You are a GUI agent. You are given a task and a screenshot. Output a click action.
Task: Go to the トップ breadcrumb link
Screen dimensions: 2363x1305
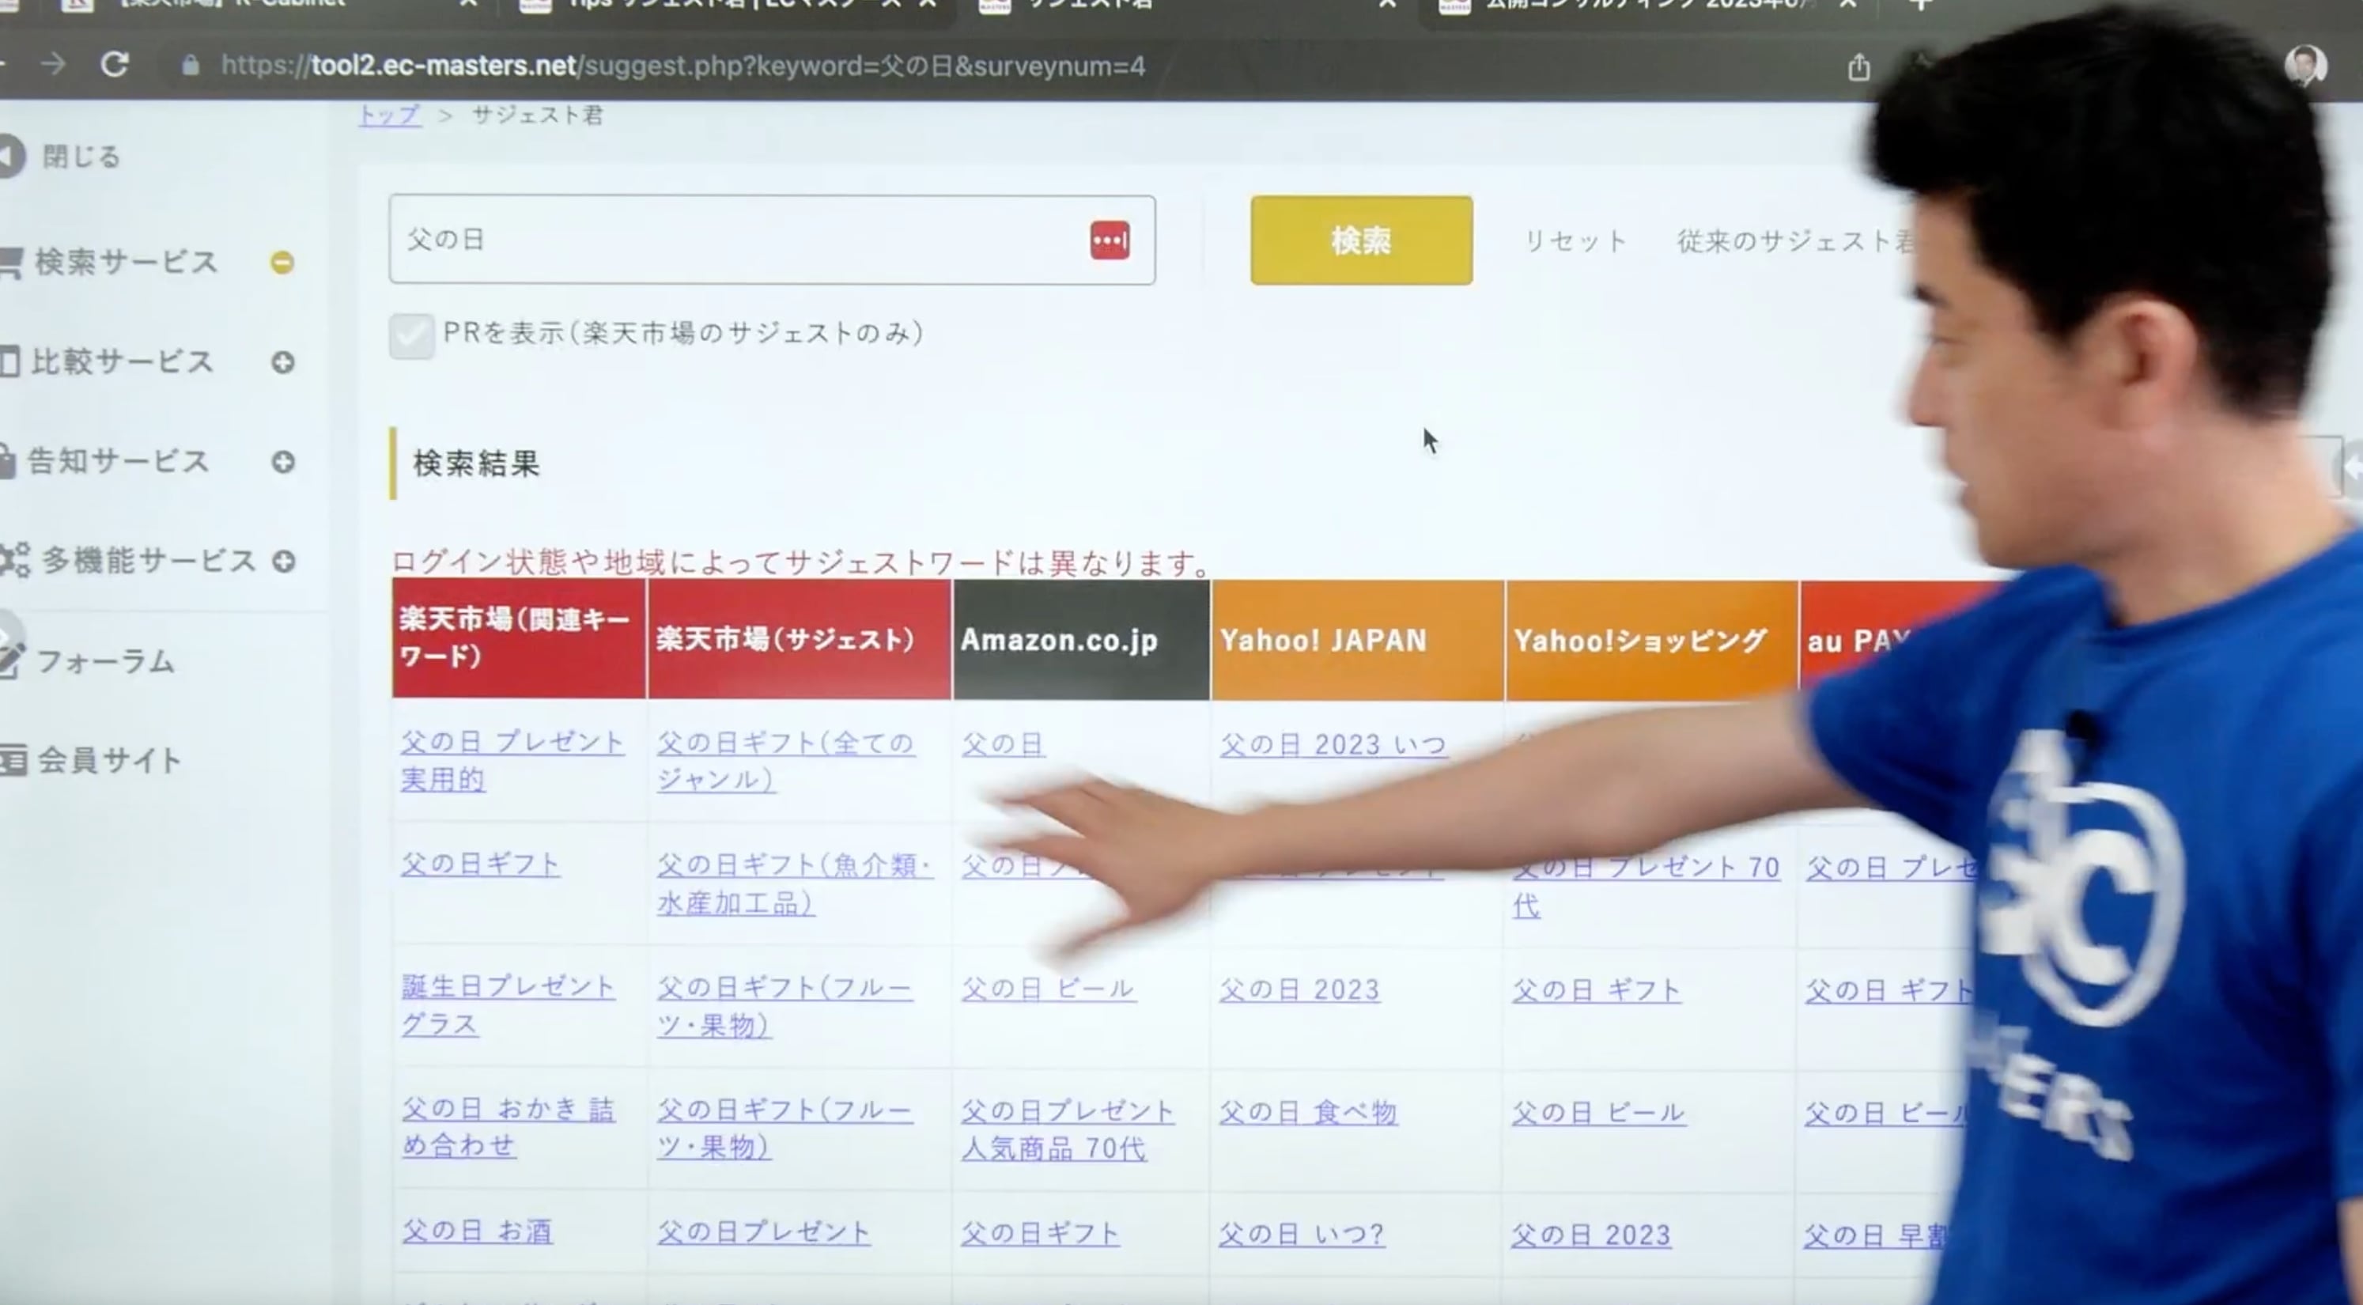390,115
